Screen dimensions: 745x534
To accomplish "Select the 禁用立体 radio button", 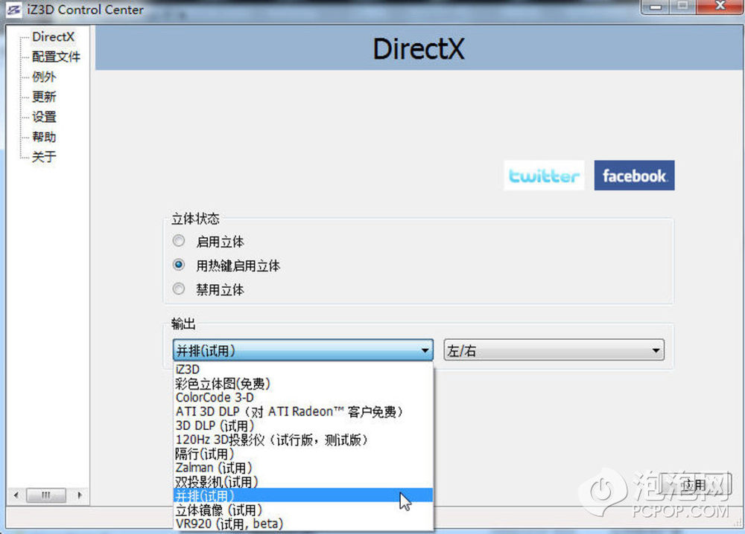I will [x=179, y=289].
